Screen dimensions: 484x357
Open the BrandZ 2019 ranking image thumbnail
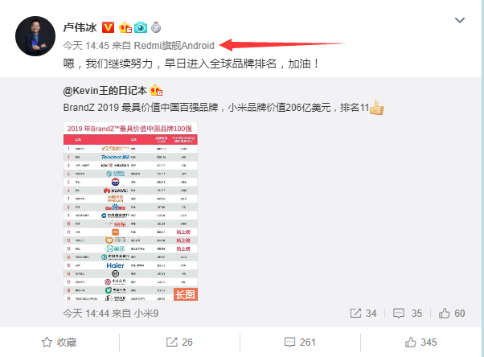pyautogui.click(x=130, y=211)
